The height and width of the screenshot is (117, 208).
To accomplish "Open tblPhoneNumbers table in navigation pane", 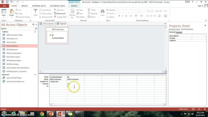I will (x=14, y=53).
